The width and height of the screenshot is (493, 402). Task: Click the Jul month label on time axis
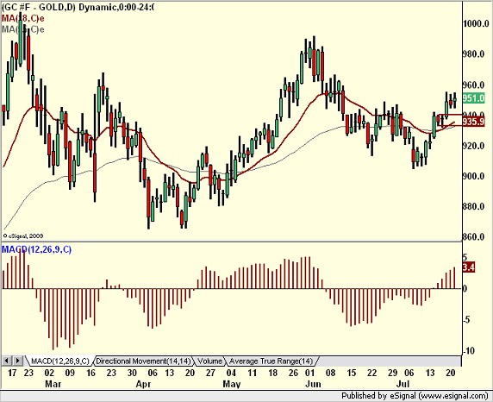[403, 385]
